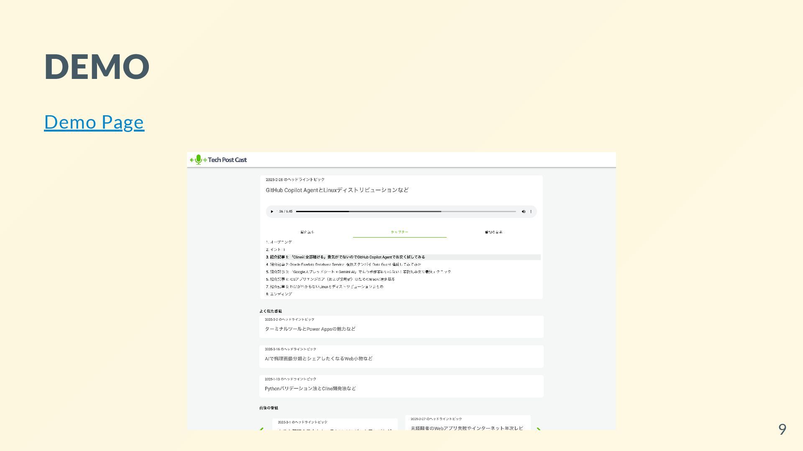Jump to chapter 1 オープニング
Viewport: 803px width, 451px height.
click(279, 242)
